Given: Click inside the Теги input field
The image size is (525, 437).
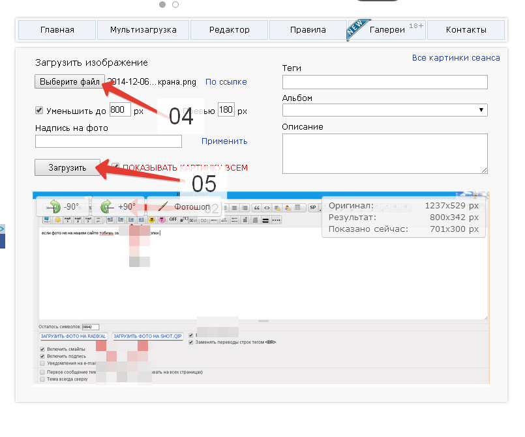Looking at the screenshot, I should pos(385,82).
